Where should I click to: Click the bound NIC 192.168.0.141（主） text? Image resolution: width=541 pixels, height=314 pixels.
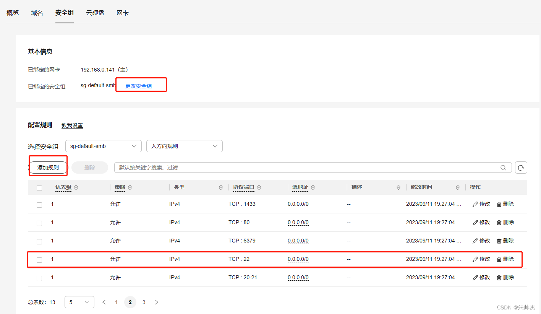pyautogui.click(x=104, y=70)
